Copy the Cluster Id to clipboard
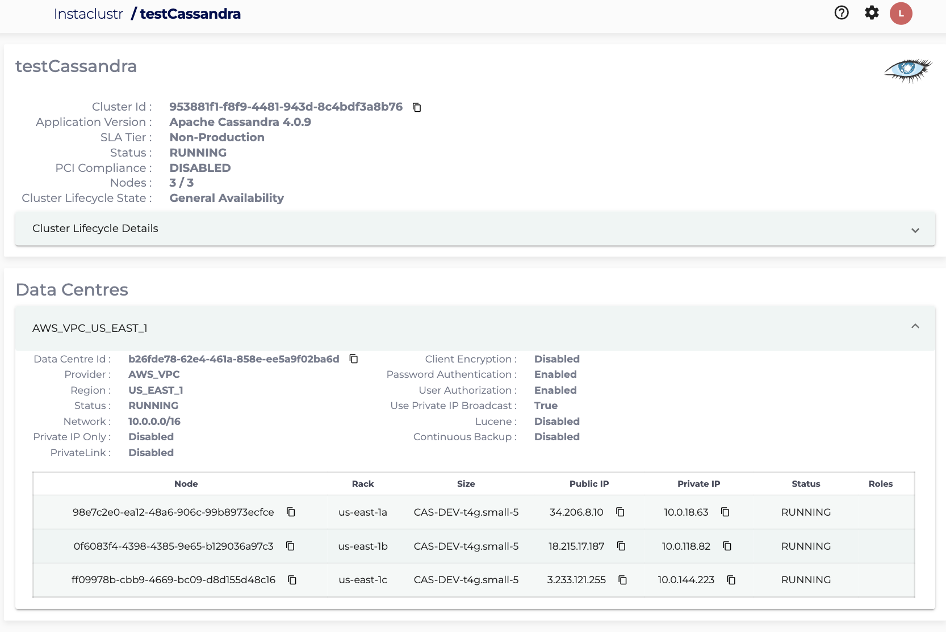This screenshot has height=632, width=946. (x=417, y=107)
